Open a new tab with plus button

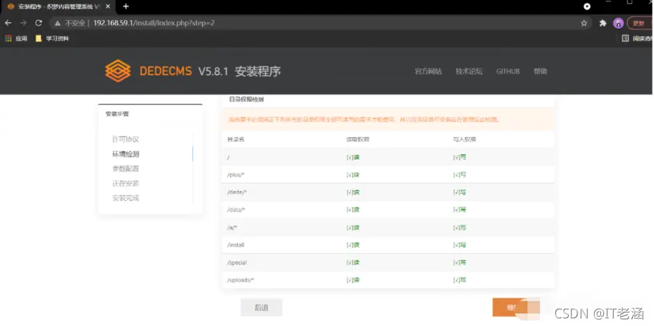(x=126, y=6)
